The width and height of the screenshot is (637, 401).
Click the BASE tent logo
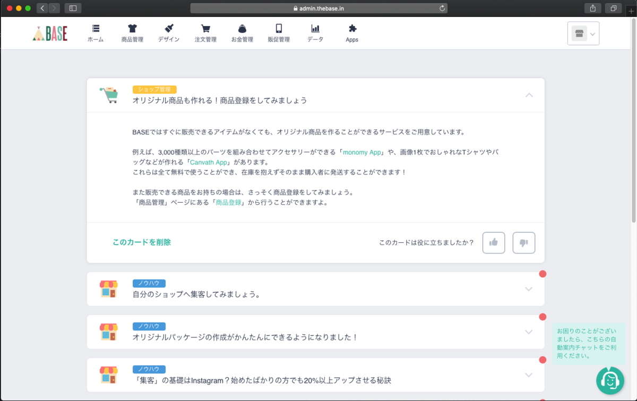50,33
